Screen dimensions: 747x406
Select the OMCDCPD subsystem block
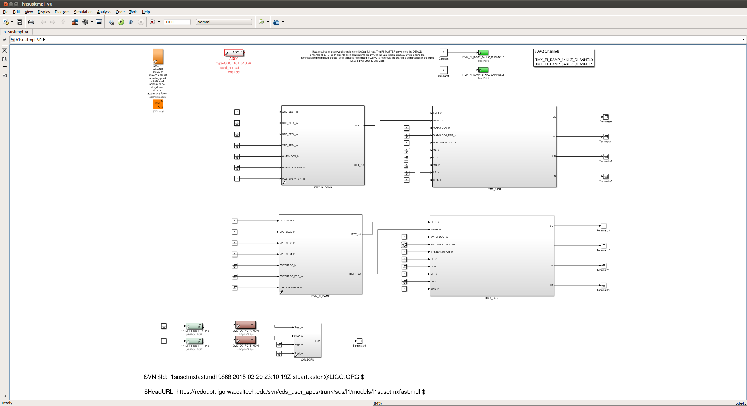307,340
